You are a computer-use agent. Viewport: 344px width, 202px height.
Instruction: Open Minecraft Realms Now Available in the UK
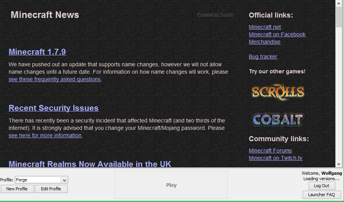90,164
